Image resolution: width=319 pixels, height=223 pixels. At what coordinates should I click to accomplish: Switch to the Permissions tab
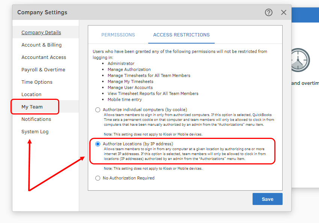(x=118, y=35)
